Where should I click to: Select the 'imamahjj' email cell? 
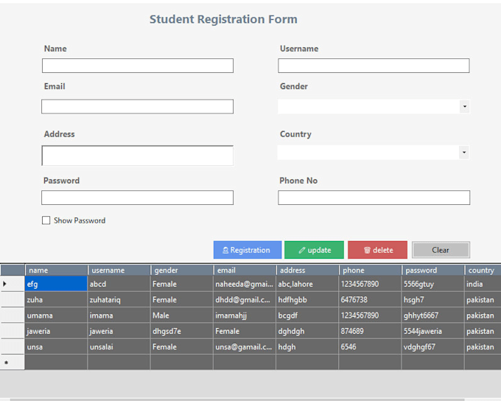coord(245,315)
